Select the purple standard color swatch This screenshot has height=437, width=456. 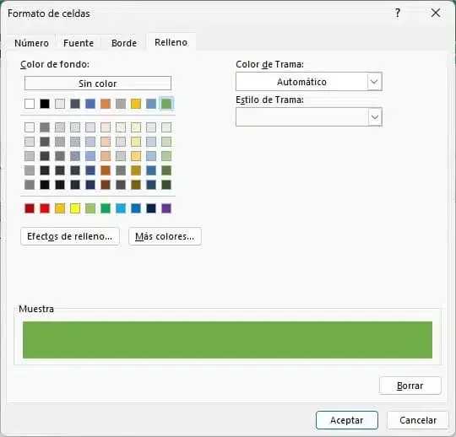[x=166, y=208]
